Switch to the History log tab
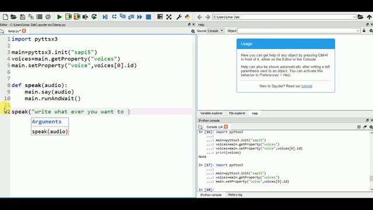373x210 pixels. pos(235,195)
